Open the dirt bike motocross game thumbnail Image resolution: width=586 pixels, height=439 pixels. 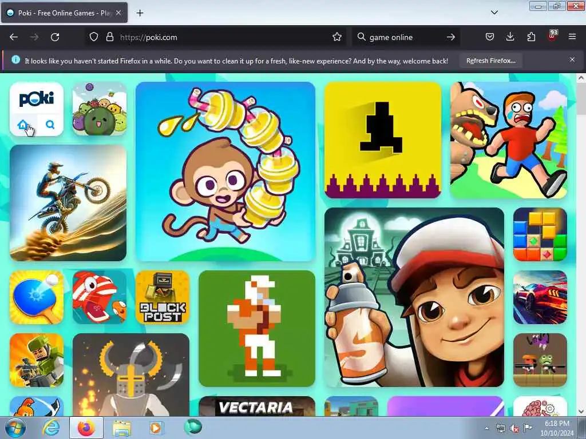(x=68, y=203)
